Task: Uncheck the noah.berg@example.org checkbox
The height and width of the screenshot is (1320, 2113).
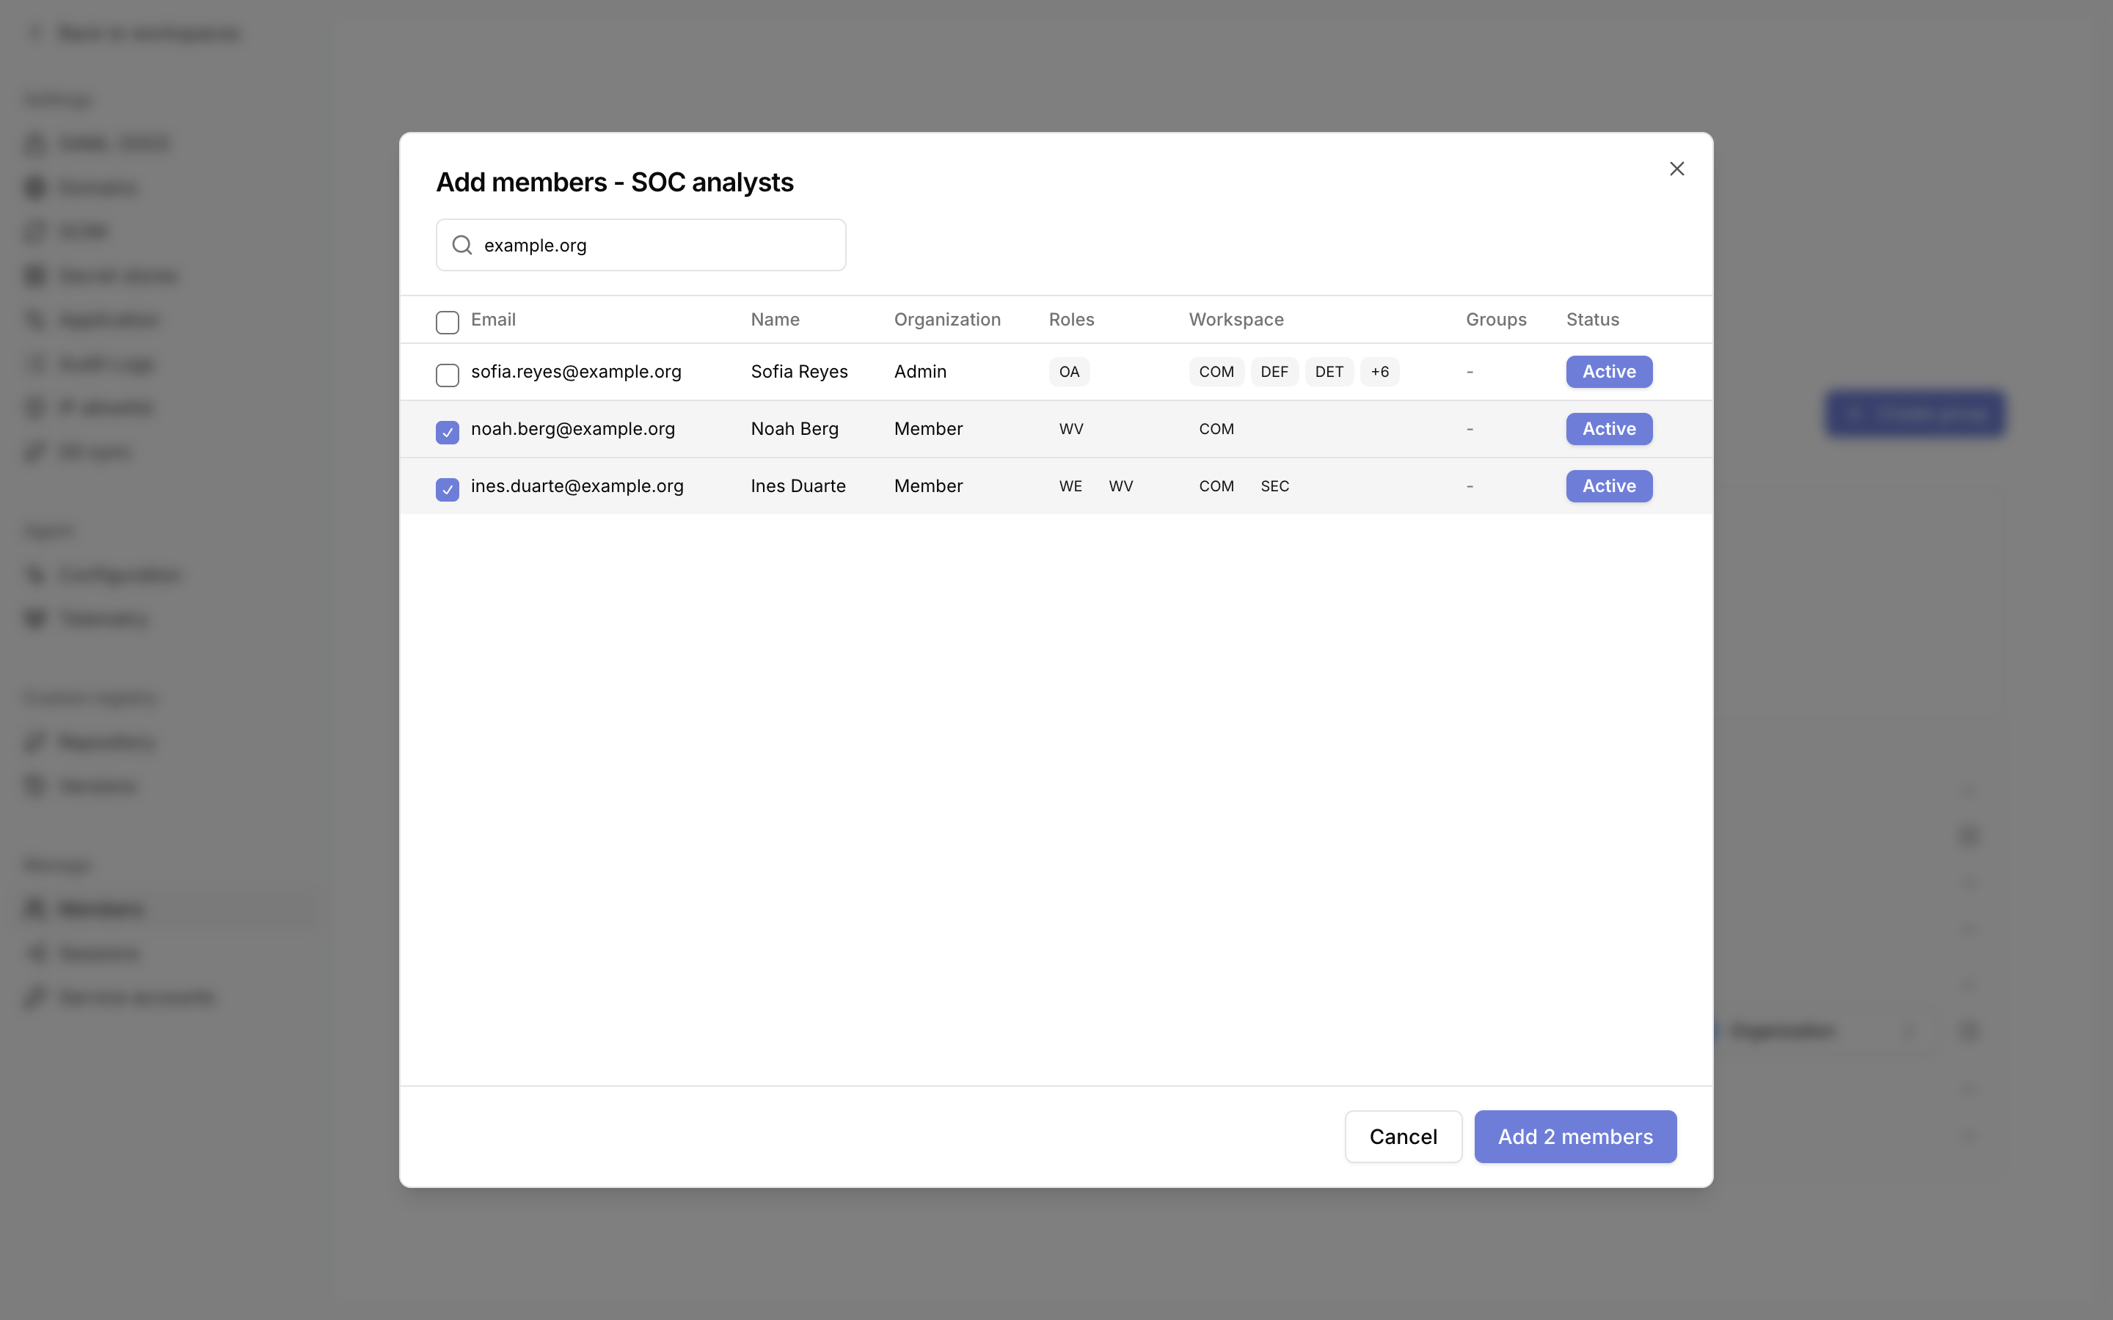Action: tap(447, 432)
